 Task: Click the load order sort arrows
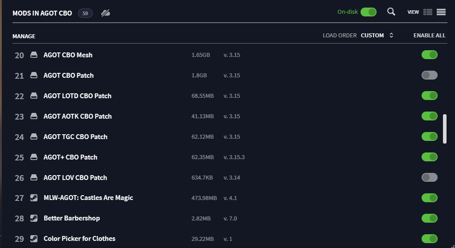click(391, 35)
